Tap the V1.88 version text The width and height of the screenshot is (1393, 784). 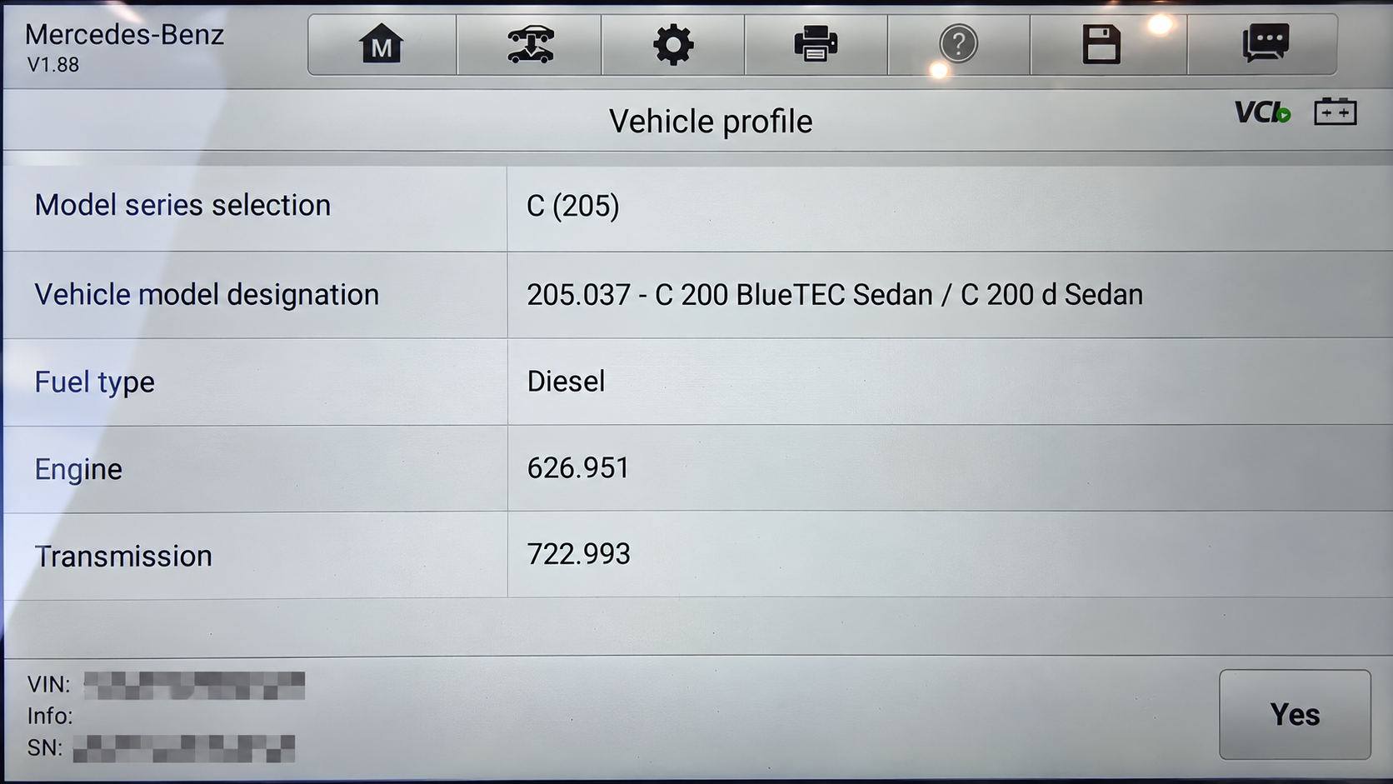click(53, 65)
